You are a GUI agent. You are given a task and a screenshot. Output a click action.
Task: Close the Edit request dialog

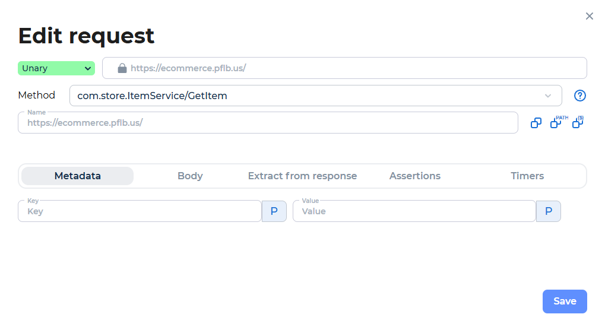pyautogui.click(x=589, y=16)
